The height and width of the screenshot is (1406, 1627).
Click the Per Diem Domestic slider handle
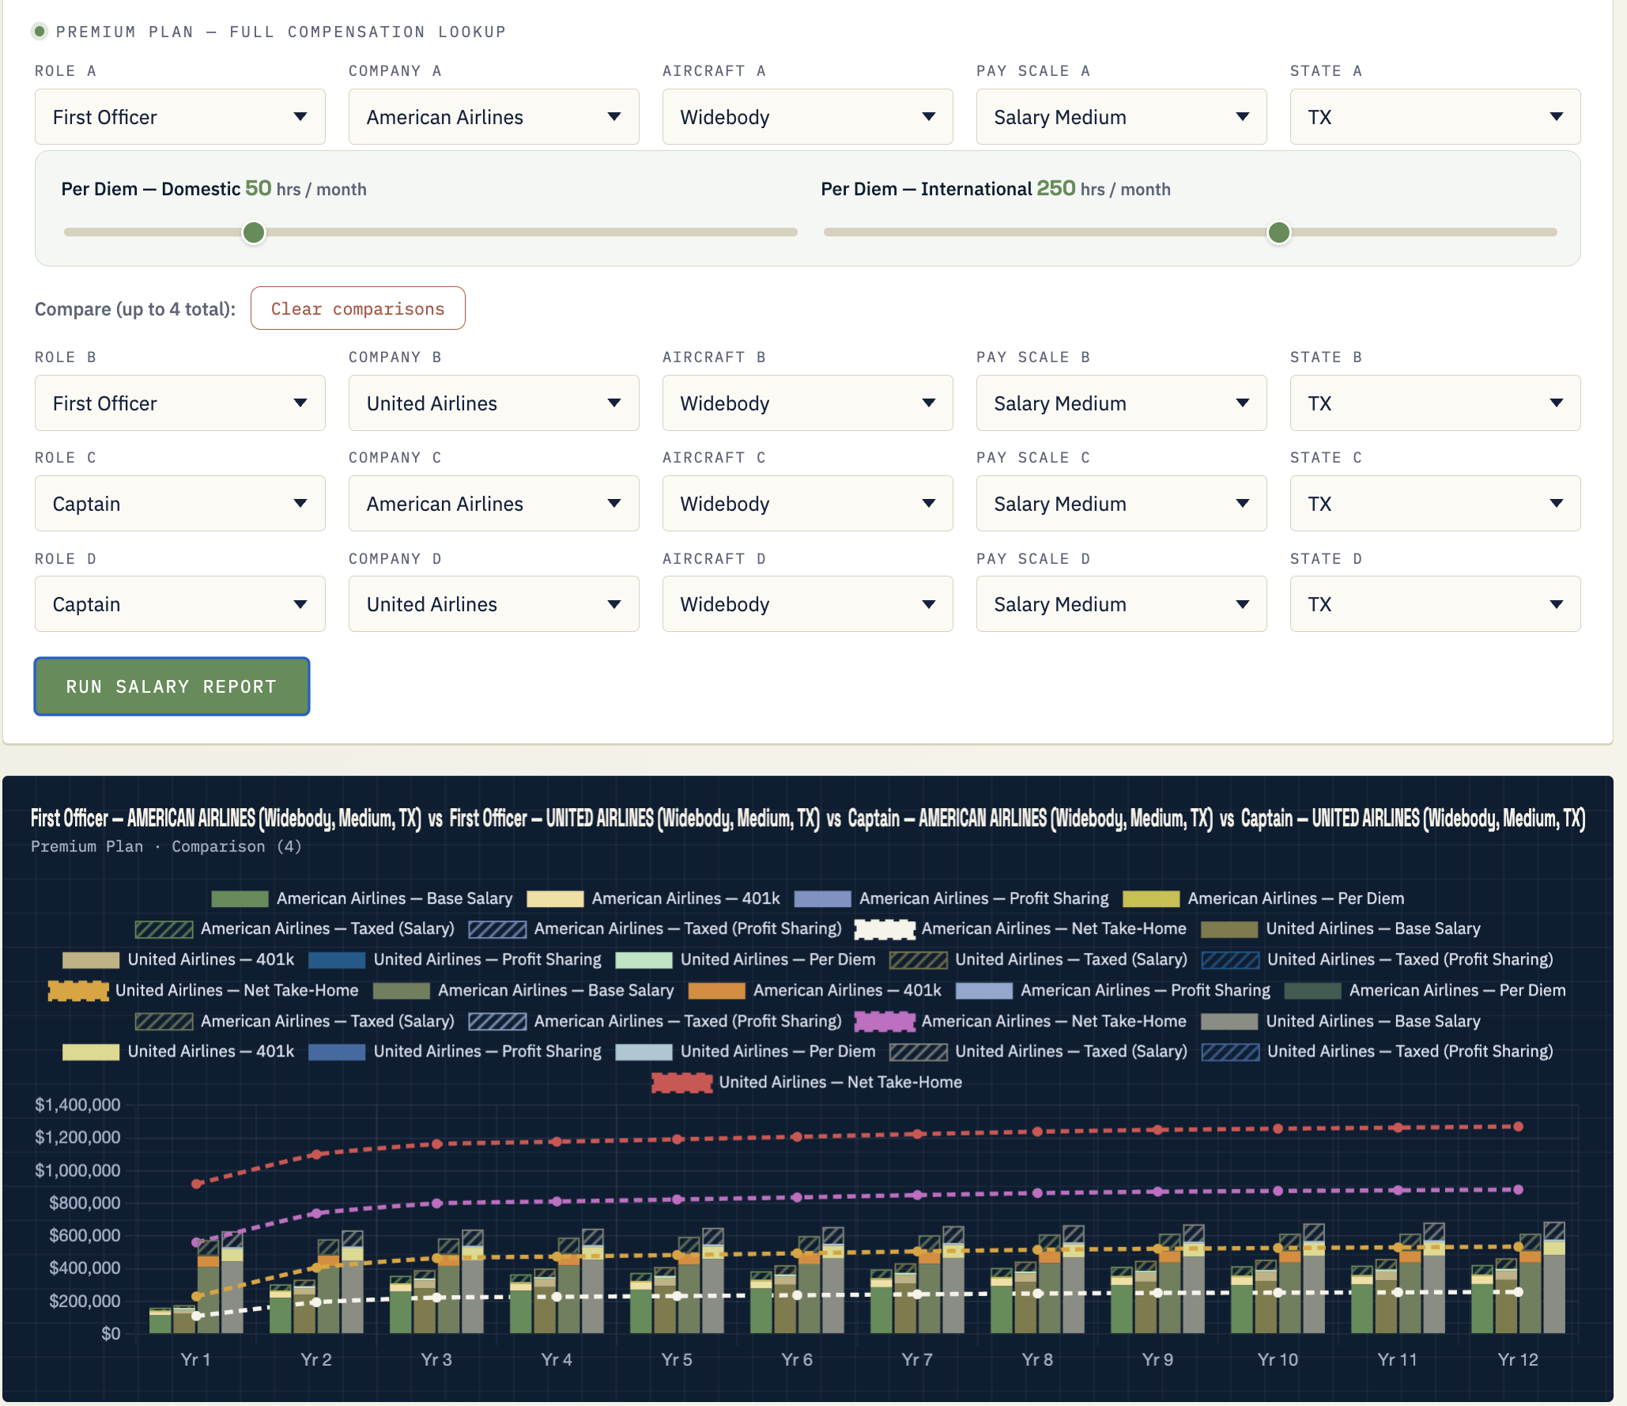point(254,232)
